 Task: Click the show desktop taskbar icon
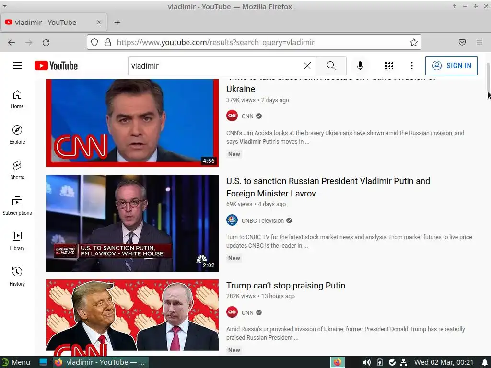[x=43, y=362]
